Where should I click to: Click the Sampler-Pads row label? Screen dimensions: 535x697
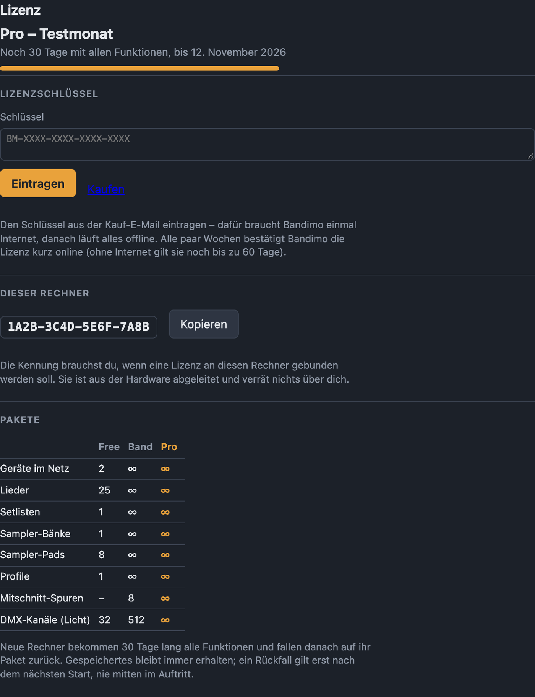32,555
